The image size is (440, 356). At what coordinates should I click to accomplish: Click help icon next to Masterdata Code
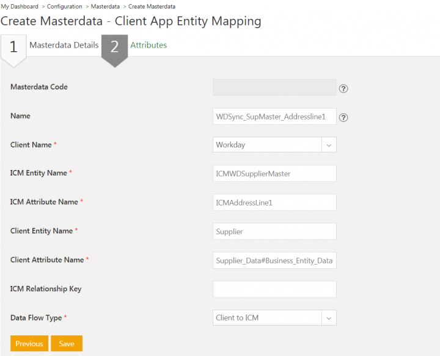click(x=343, y=88)
